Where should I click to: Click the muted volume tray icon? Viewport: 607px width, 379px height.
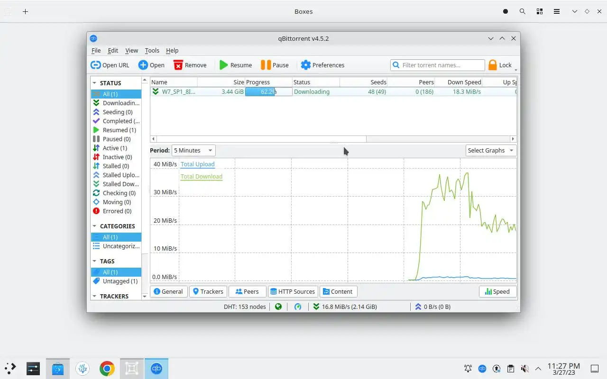tap(524, 369)
